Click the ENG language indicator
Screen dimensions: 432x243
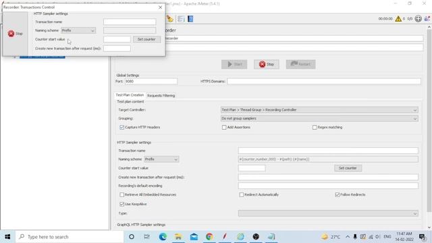(x=387, y=237)
